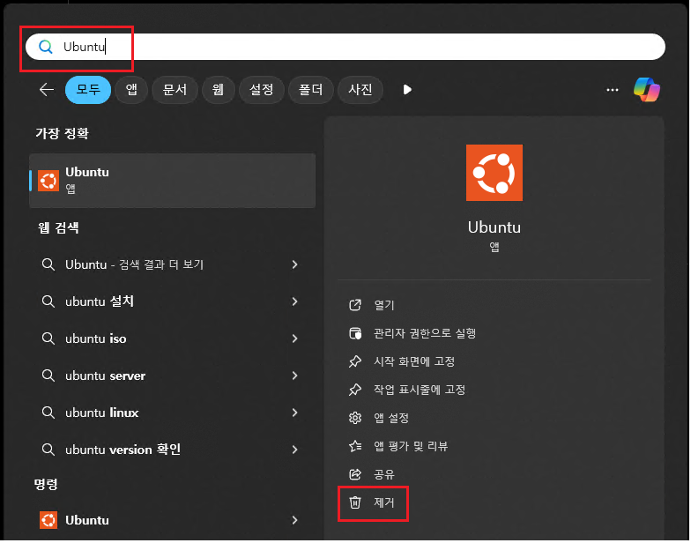Switch to the 웹 filter tab
The image size is (691, 543).
point(218,90)
